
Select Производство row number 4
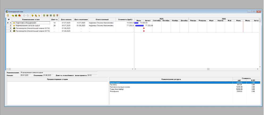click(70, 31)
